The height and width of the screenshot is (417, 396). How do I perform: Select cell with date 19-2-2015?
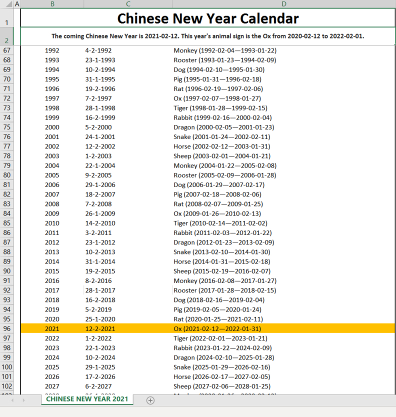point(128,271)
